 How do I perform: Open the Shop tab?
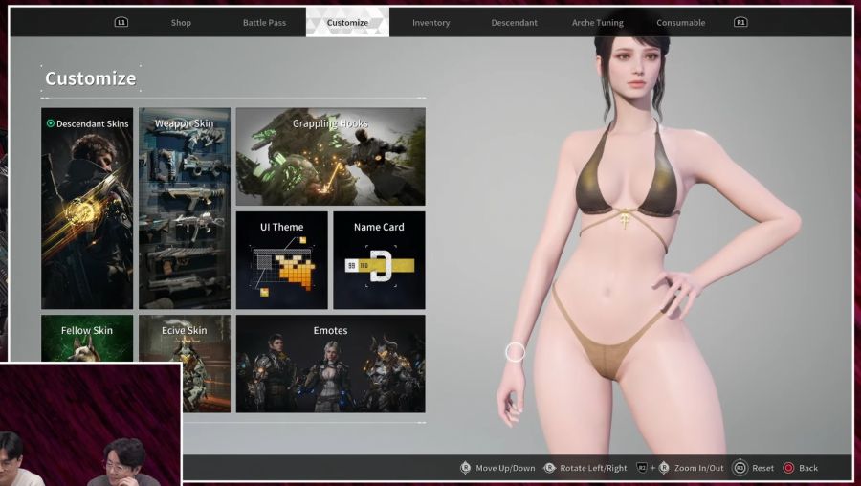click(181, 23)
